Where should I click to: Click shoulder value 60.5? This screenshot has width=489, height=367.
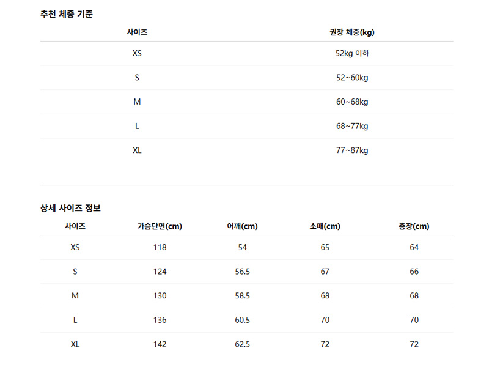(242, 320)
